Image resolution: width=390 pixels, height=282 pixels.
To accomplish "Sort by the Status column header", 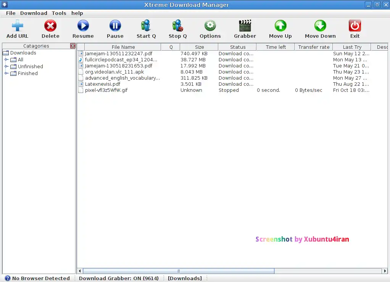I will coord(237,47).
